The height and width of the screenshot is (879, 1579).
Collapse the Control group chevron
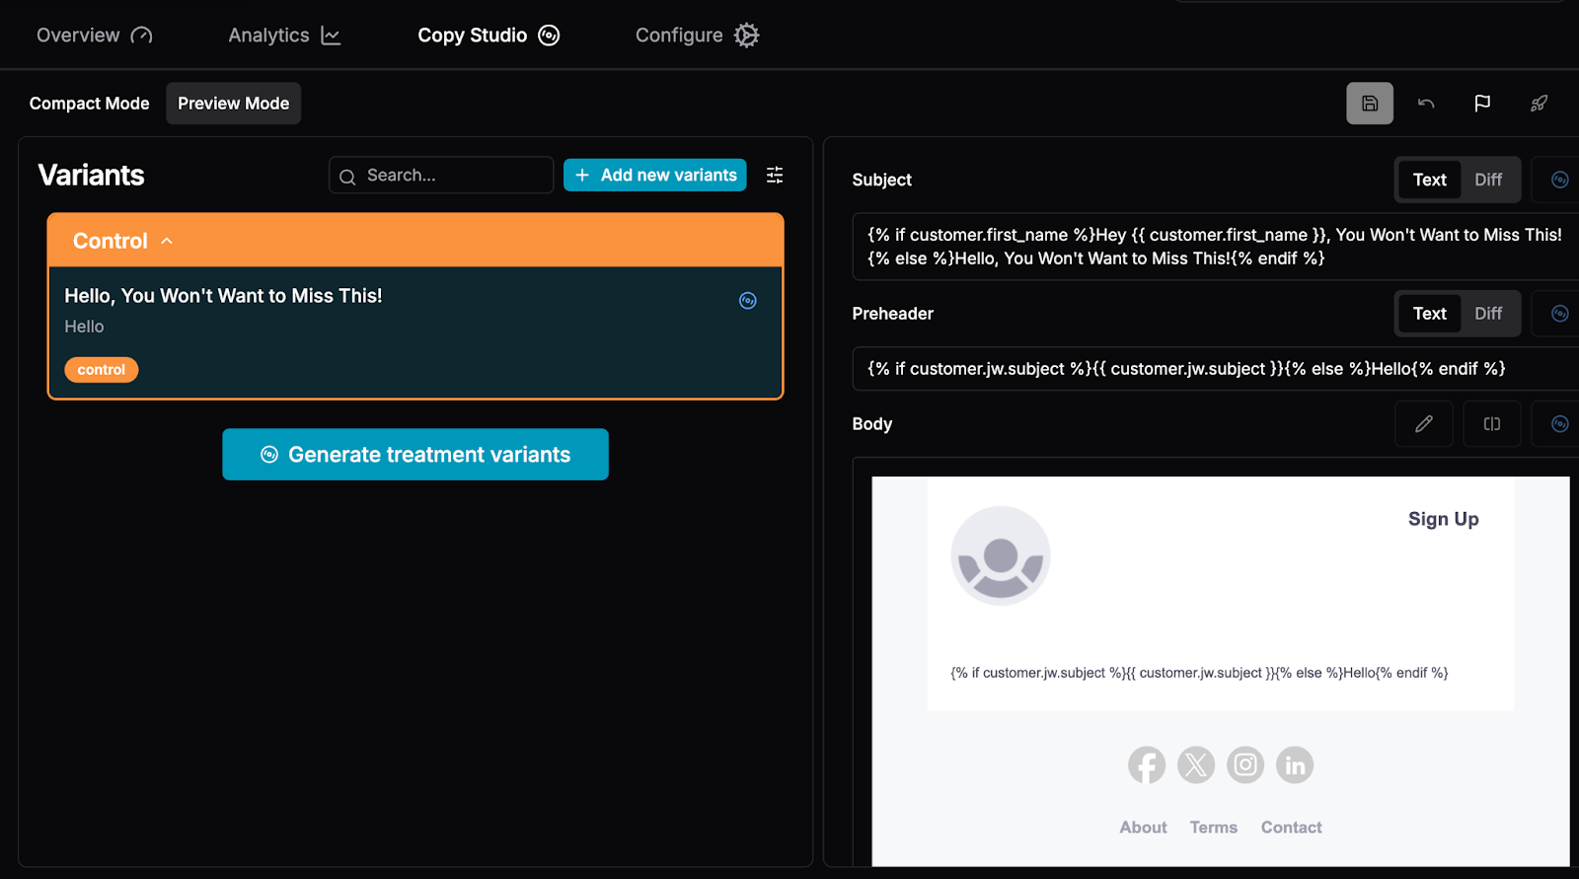pyautogui.click(x=167, y=241)
